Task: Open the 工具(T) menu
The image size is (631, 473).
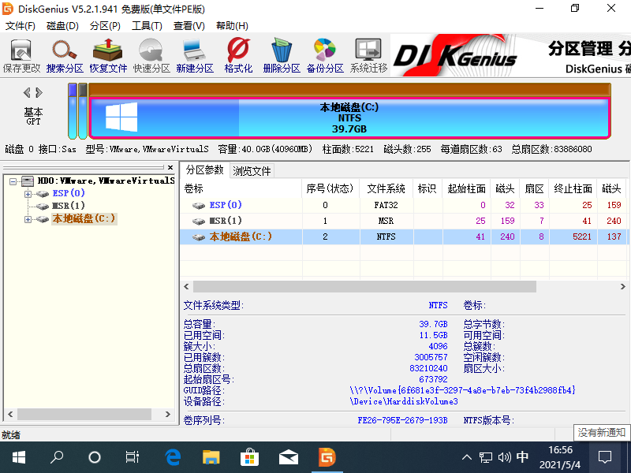Action: click(x=147, y=26)
